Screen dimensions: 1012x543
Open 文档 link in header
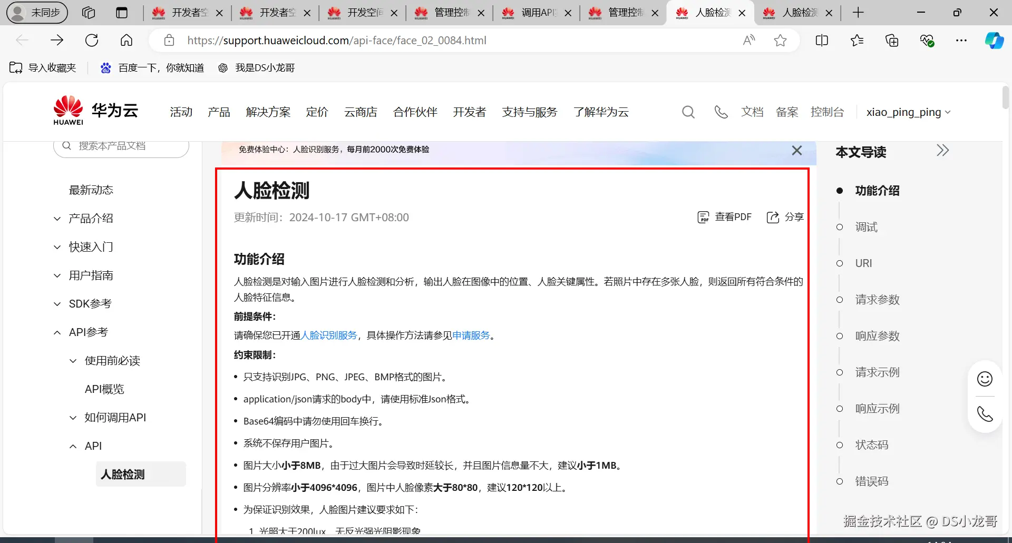(x=752, y=112)
